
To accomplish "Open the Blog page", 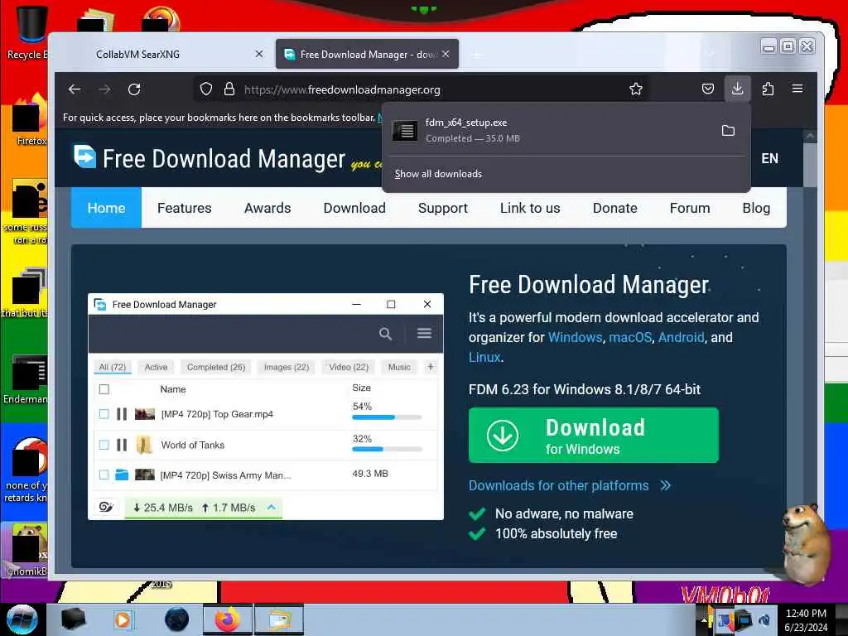I will pyautogui.click(x=756, y=208).
